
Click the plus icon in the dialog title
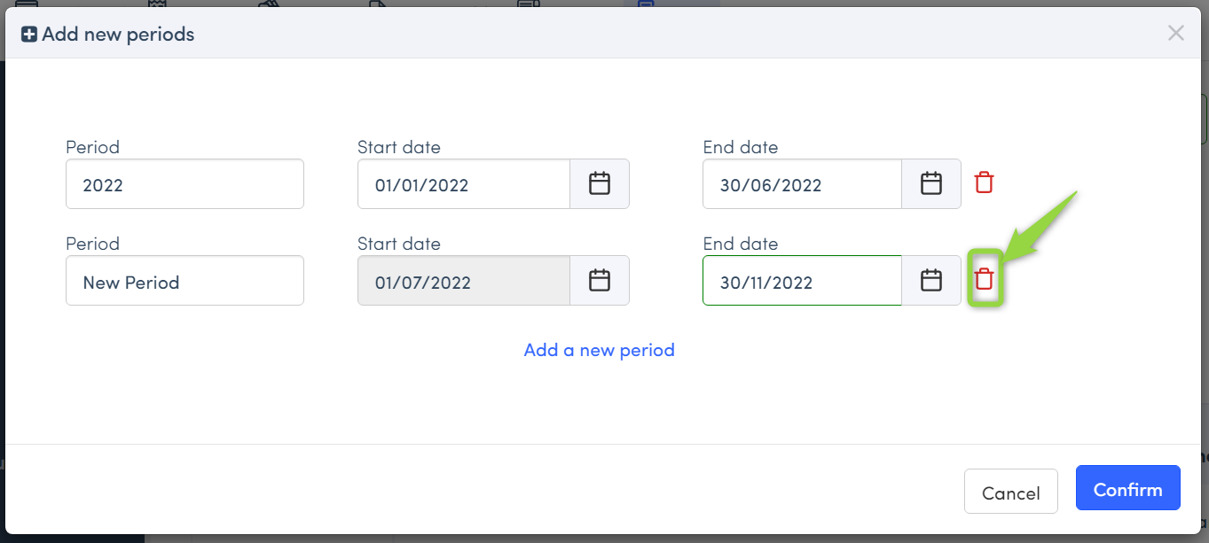click(29, 35)
